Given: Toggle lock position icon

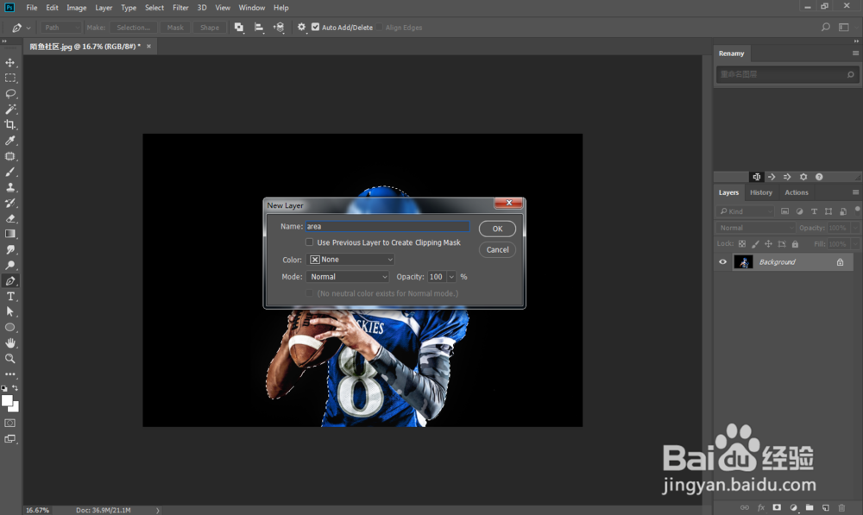Looking at the screenshot, I should point(768,244).
